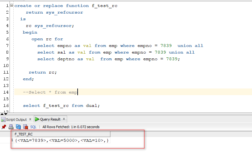Delete row via red X icon
Image resolution: width=252 pixels, height=157 pixels.
(25, 127)
